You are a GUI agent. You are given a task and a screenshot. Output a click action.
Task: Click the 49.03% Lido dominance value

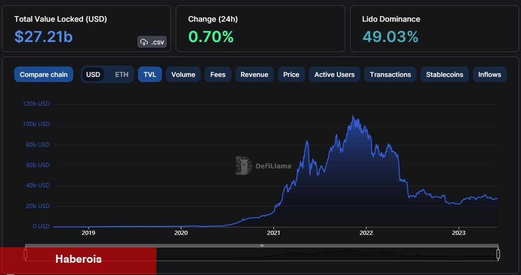click(390, 36)
